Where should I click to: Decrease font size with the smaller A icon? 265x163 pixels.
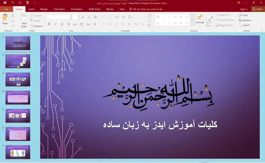[89, 17]
